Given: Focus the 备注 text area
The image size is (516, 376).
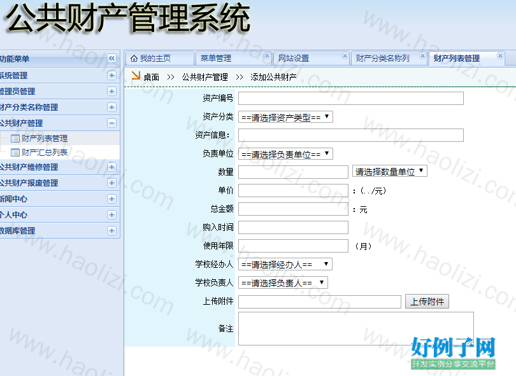Looking at the screenshot, I should (356, 329).
